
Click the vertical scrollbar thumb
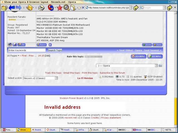coord(175,111)
